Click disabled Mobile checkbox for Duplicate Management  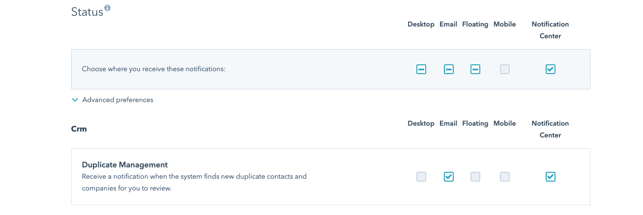point(505,177)
